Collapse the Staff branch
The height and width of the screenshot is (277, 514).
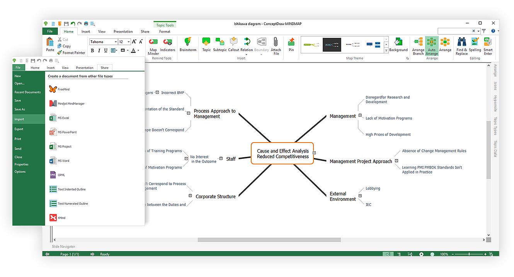coord(221,158)
